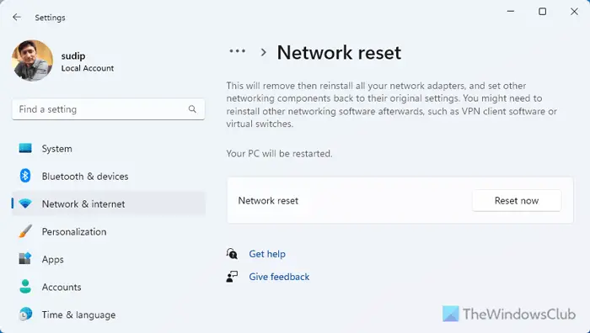The image size is (590, 333).
Task: Click the Accounts person icon
Action: point(25,287)
